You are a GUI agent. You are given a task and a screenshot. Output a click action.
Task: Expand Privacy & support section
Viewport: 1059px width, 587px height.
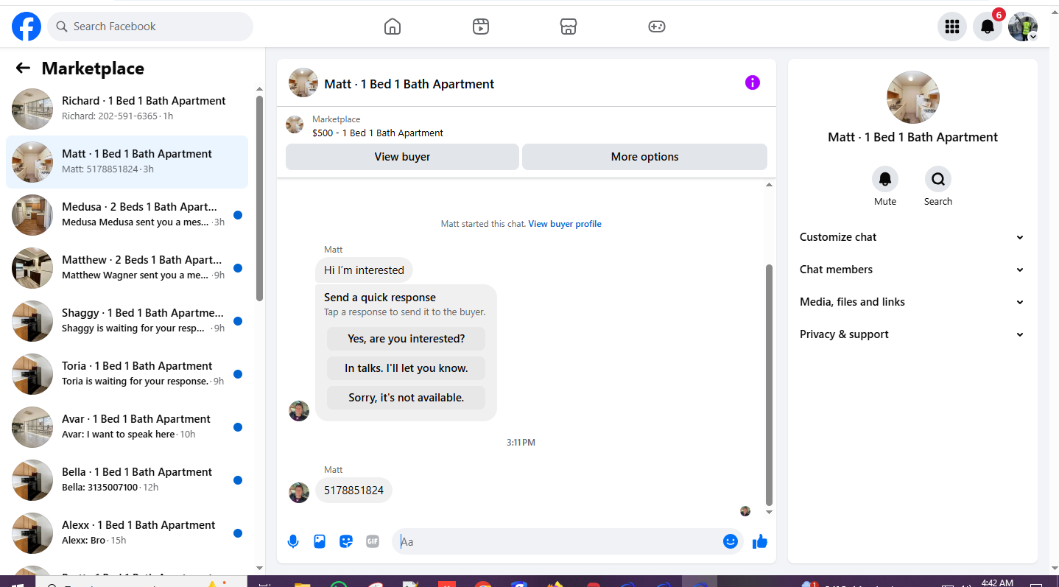912,334
